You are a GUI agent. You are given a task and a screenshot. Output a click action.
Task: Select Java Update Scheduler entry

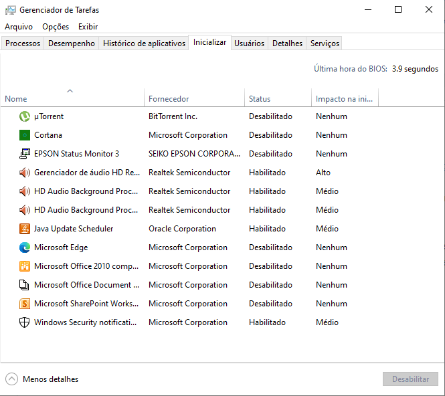tap(74, 229)
